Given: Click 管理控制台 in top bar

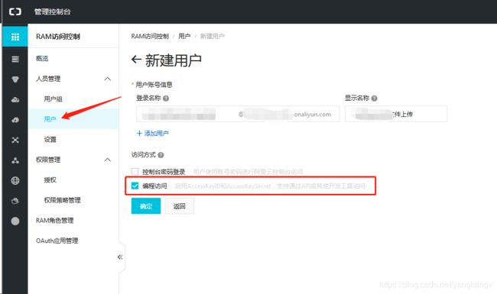Looking at the screenshot, I should click(x=52, y=11).
